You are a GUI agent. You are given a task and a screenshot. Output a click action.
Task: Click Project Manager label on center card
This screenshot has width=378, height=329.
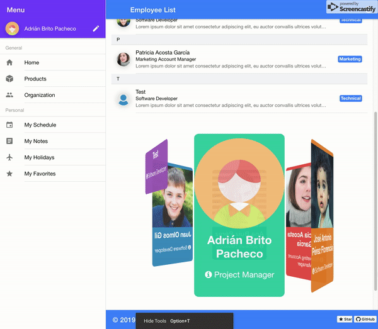click(x=244, y=275)
